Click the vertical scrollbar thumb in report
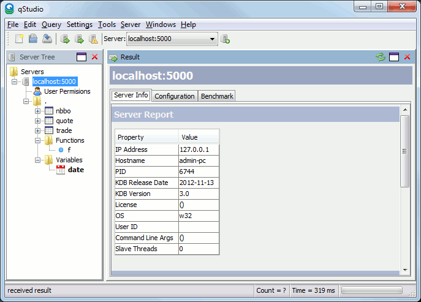Viewport: 421px width, 302px height. click(405, 151)
